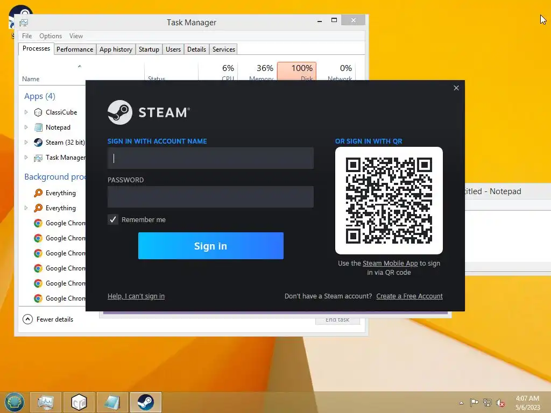Expand Task Manager process group
This screenshot has width=551, height=413.
tap(26, 158)
